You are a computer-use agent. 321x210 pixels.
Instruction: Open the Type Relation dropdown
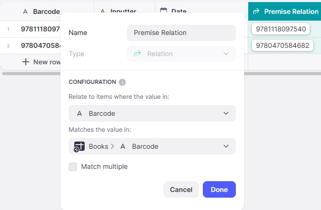pos(181,54)
